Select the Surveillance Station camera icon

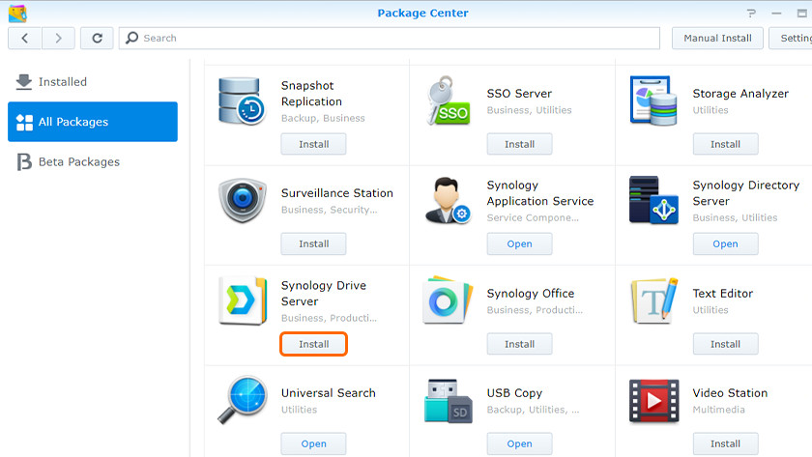(x=242, y=201)
